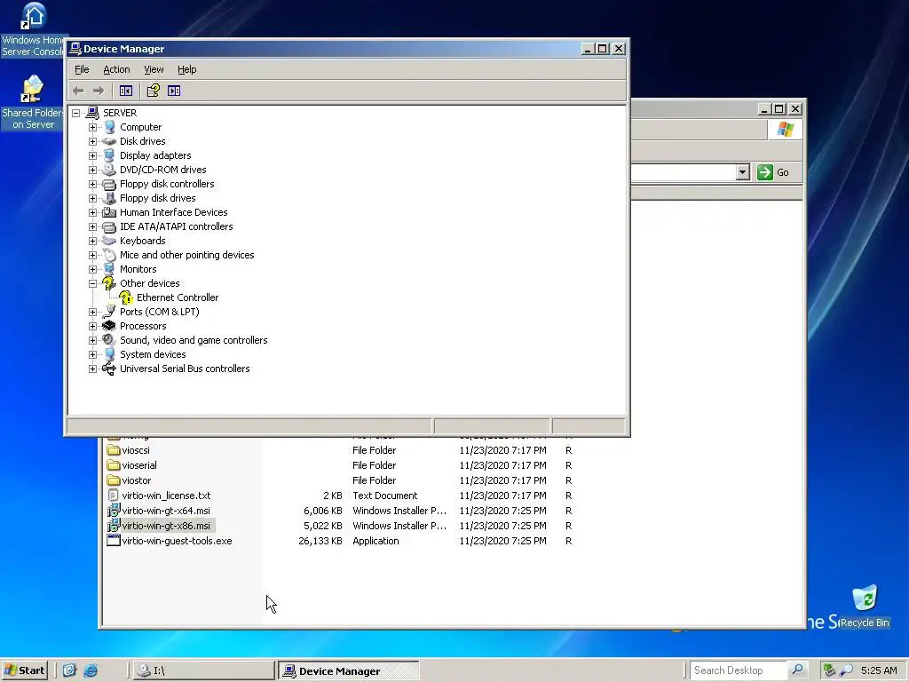The width and height of the screenshot is (909, 682).
Task: Open the Help menu
Action: 186,69
